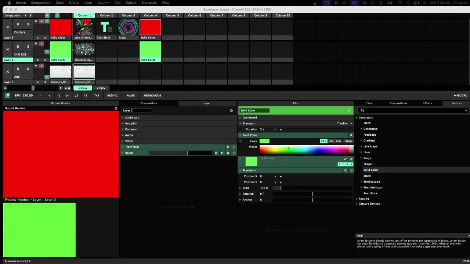Select the empty deck tab
The width and height of the screenshot is (470, 264).
click(101, 88)
